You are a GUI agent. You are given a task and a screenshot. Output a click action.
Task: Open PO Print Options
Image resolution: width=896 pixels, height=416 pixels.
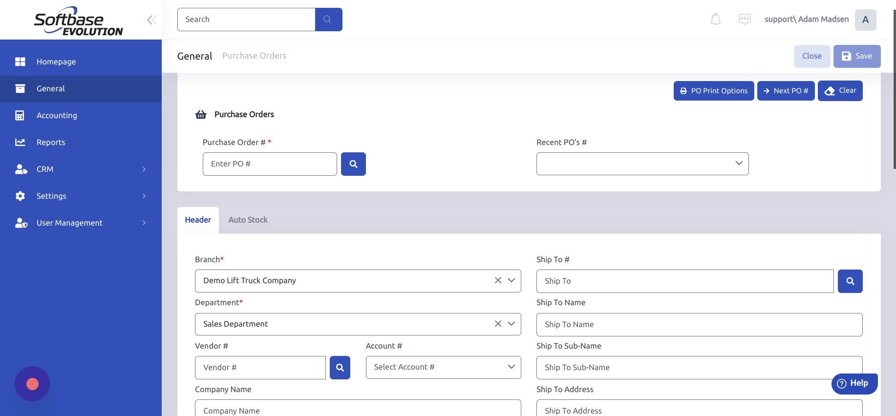click(x=714, y=91)
